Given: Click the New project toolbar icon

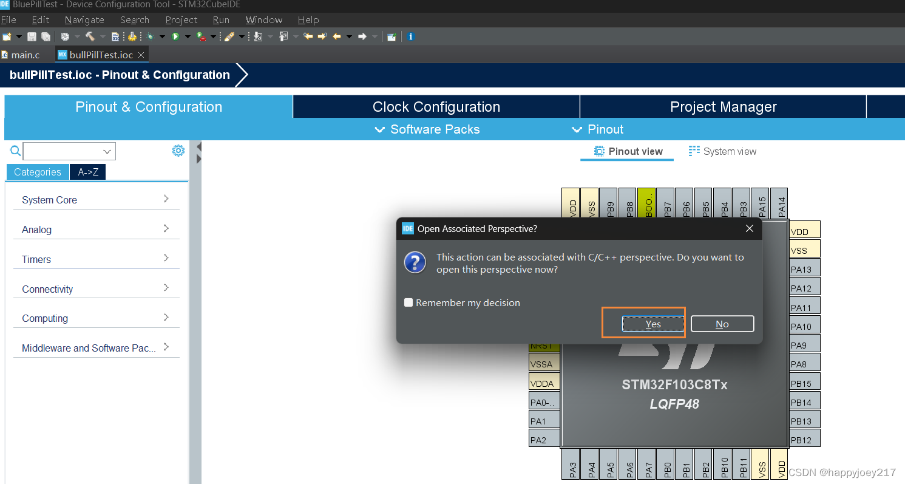Looking at the screenshot, I should click(x=7, y=36).
